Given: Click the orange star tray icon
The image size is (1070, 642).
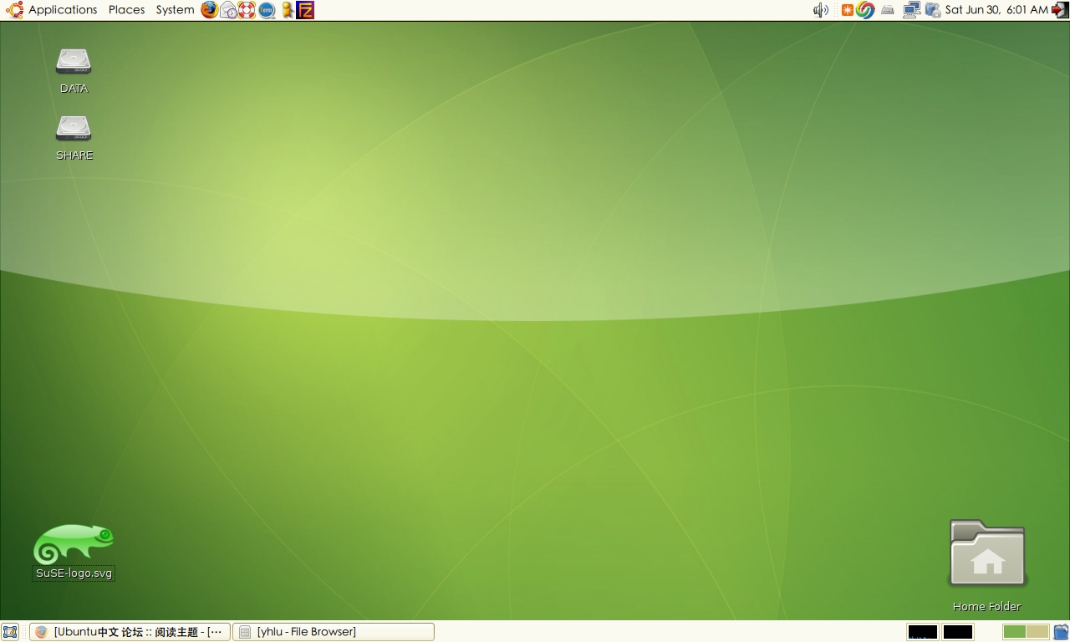Looking at the screenshot, I should 847,10.
